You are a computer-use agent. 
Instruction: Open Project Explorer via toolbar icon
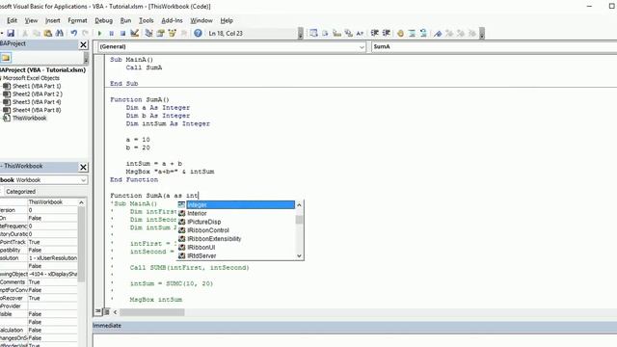click(x=148, y=34)
